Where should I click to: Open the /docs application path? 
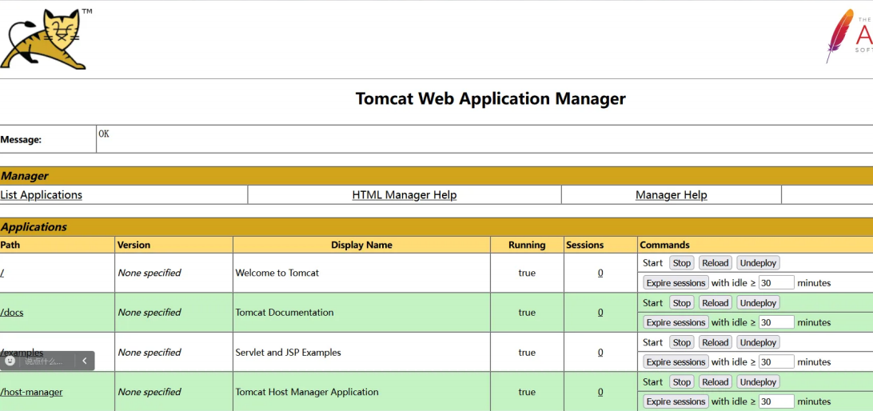point(12,313)
